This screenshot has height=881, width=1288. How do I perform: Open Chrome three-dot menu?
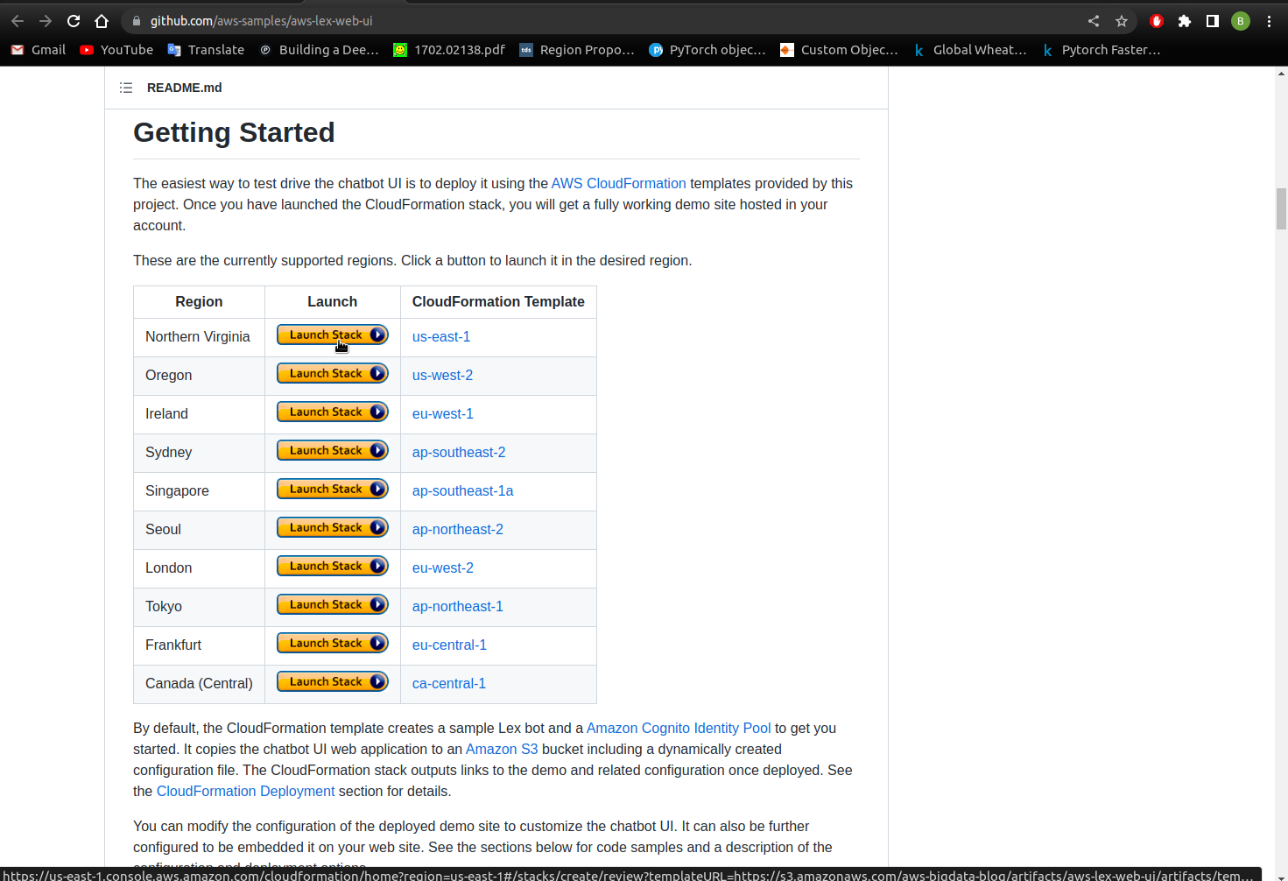1269,21
